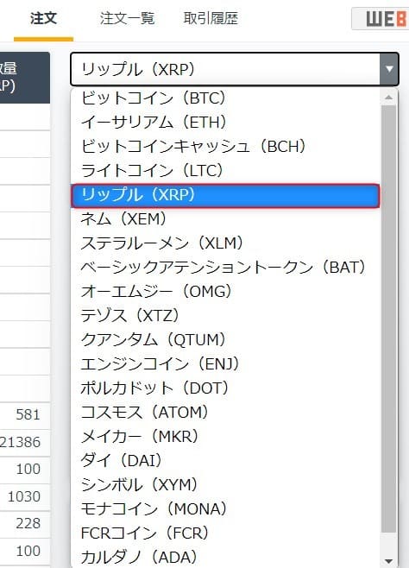Choose イーサリアム (ETH) option
The image size is (409, 568).
click(x=225, y=122)
